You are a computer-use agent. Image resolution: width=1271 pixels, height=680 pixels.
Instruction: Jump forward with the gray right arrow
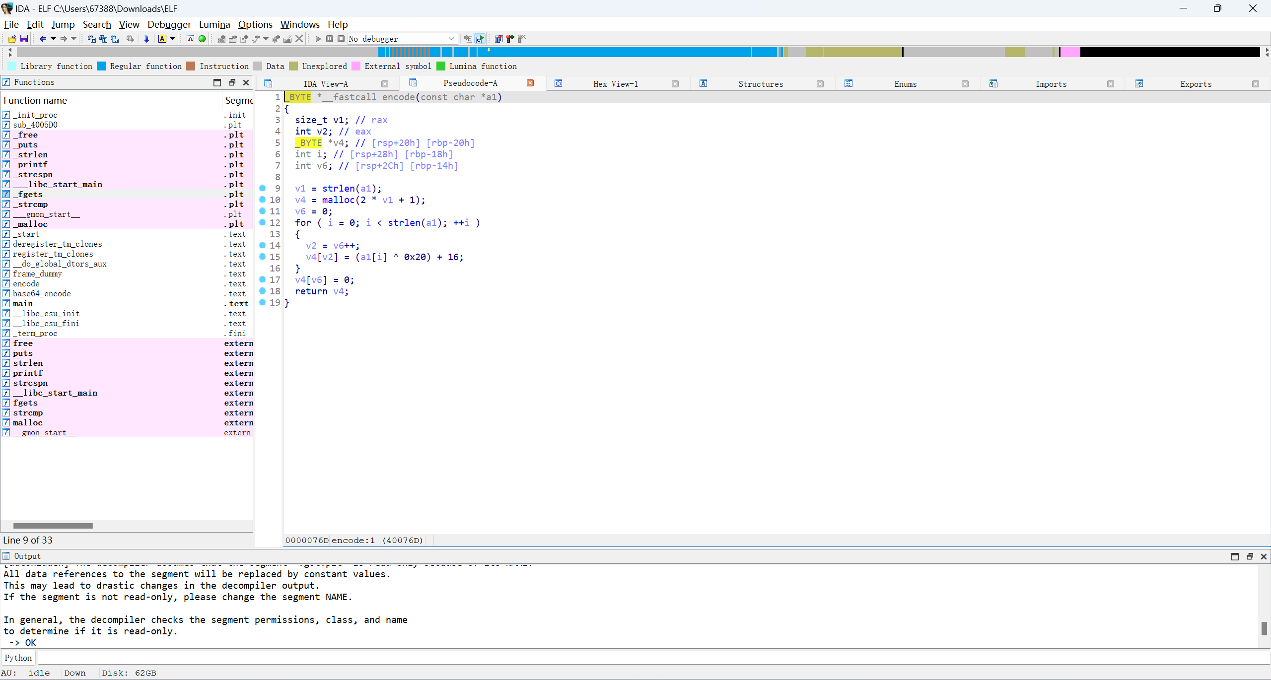pyautogui.click(x=64, y=39)
